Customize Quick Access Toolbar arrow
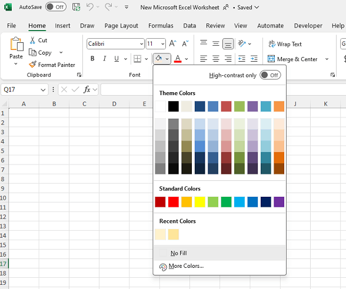Screen dimensions: 346x289 [x=127, y=7]
